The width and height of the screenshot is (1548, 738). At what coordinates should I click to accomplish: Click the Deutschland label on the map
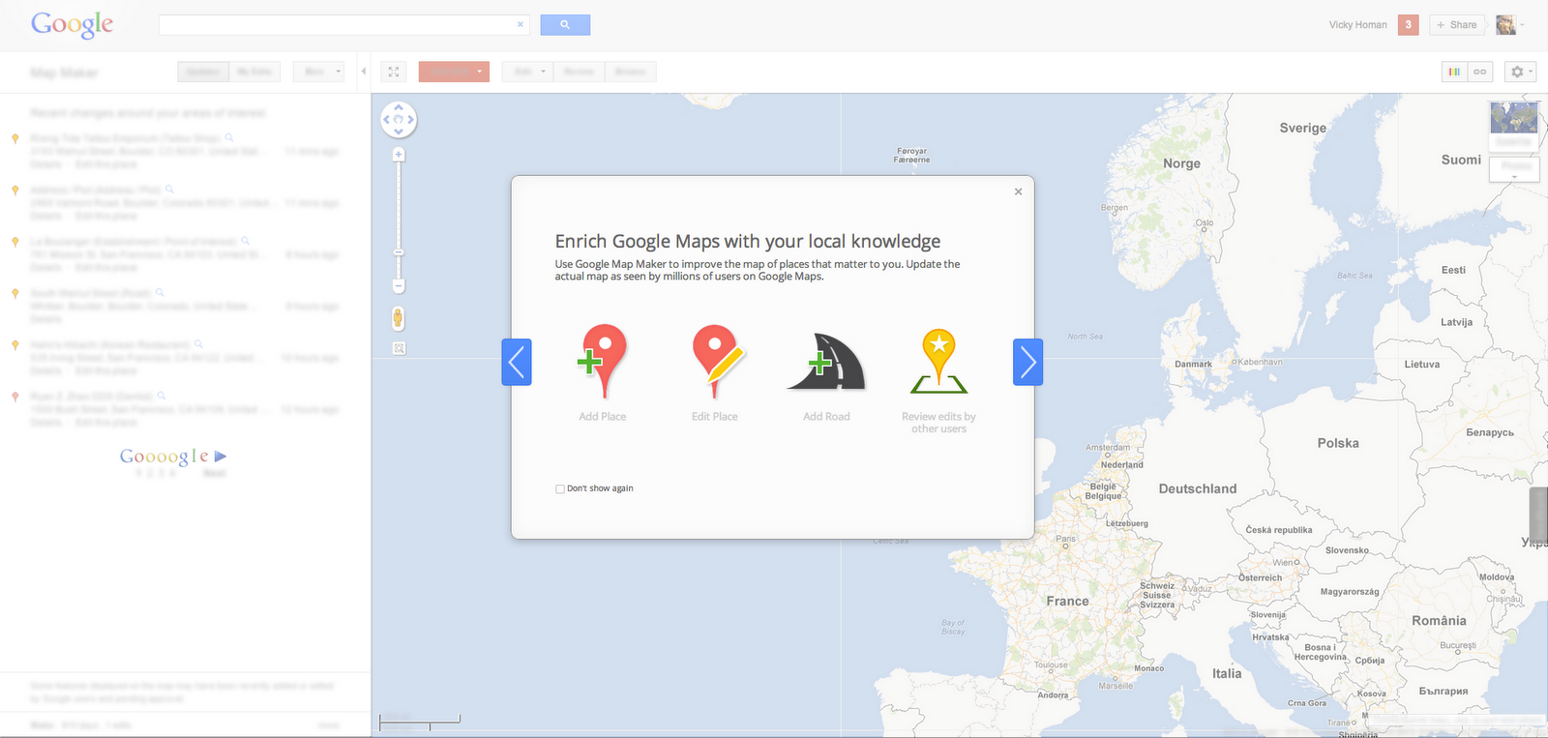[1198, 489]
